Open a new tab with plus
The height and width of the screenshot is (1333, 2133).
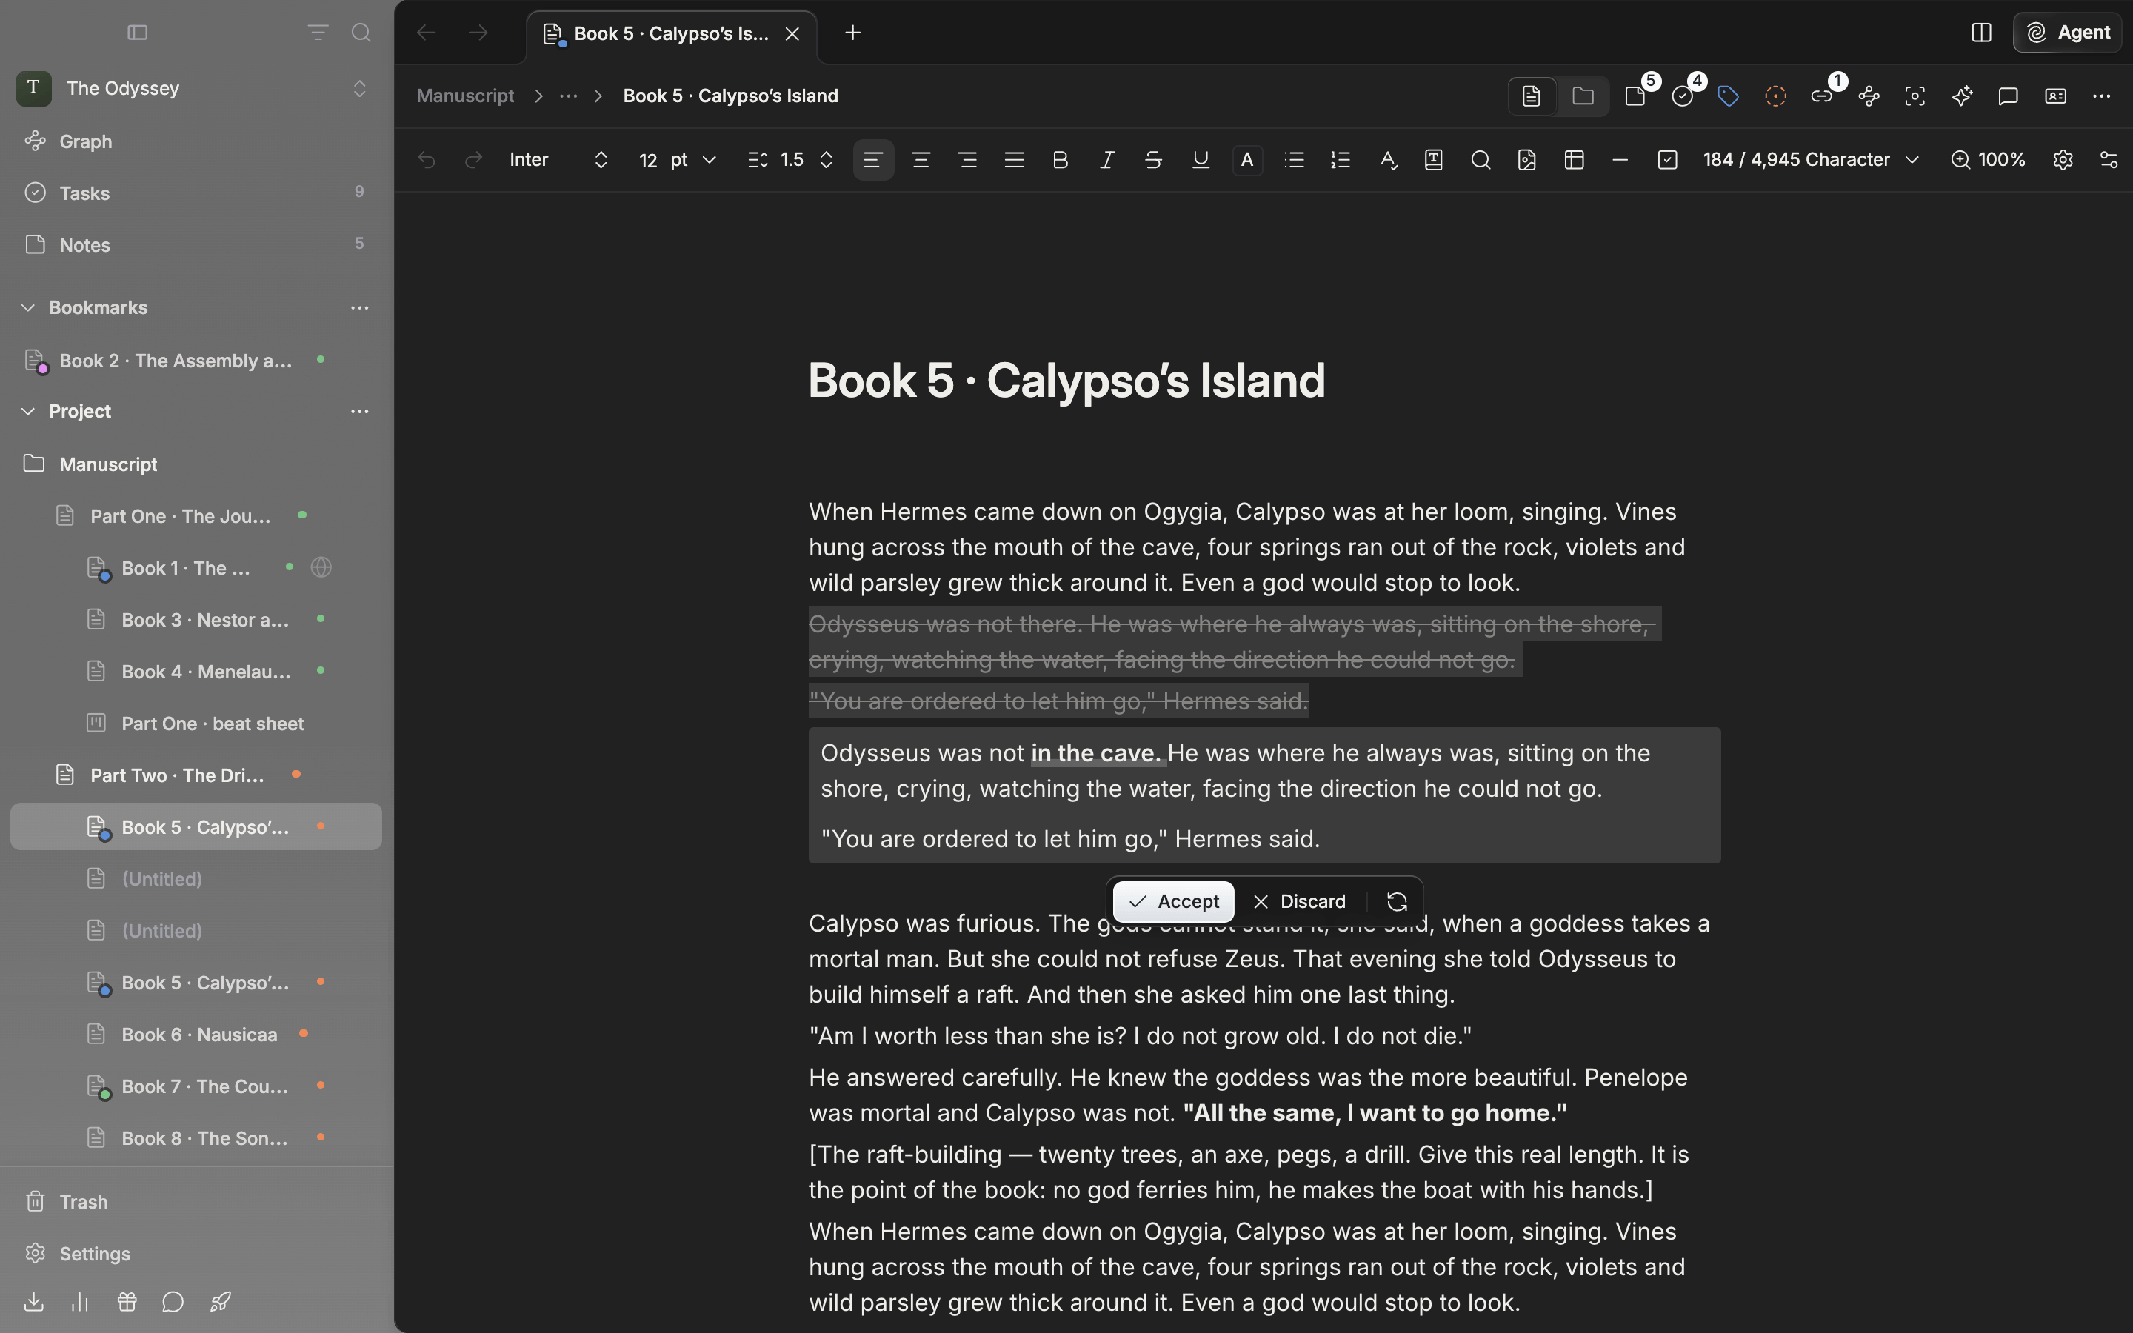click(x=852, y=33)
